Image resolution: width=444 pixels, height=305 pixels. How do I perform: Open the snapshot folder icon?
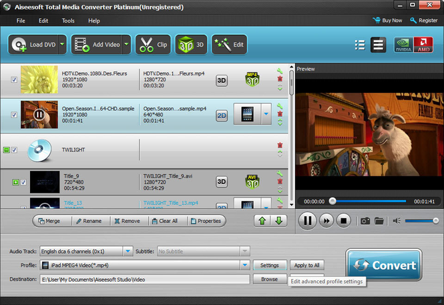(379, 220)
